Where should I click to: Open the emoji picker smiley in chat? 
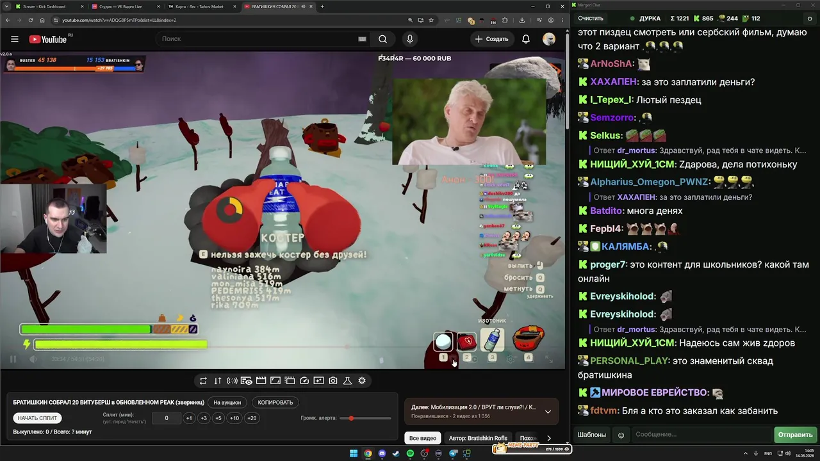621,435
